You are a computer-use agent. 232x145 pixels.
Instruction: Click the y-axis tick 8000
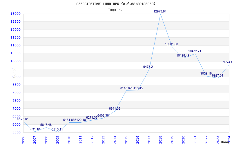tap(17, 93)
